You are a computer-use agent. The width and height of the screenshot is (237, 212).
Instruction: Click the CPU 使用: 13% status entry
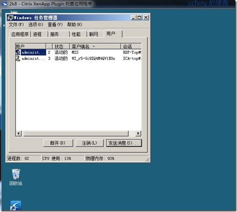63,159
